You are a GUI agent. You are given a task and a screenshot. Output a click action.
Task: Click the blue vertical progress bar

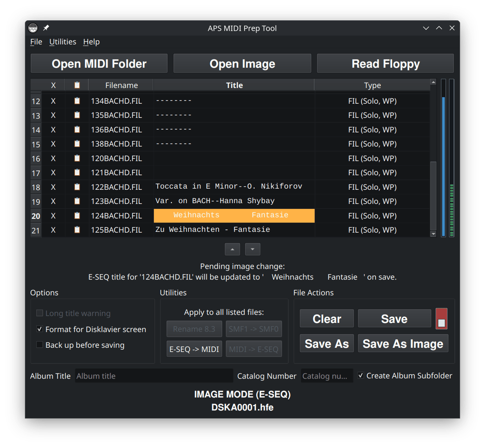443,166
